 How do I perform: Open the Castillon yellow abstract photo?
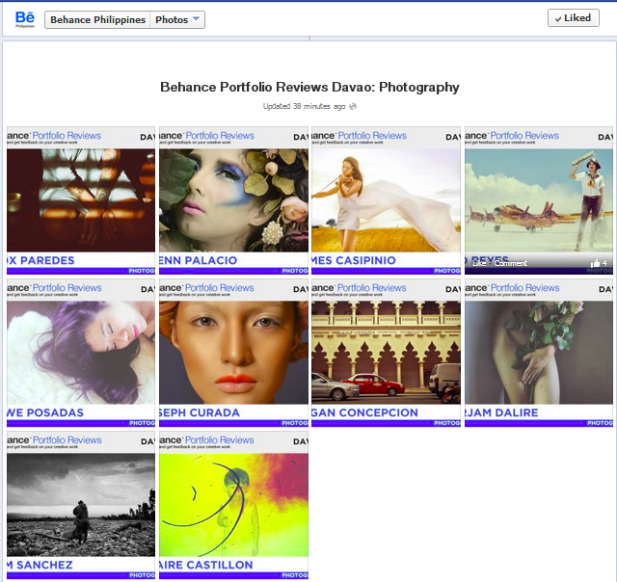233,505
